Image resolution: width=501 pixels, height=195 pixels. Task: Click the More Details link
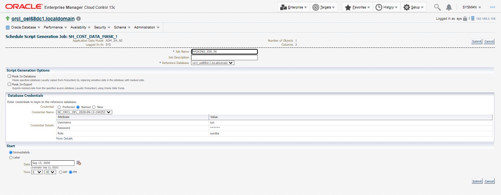(64, 139)
